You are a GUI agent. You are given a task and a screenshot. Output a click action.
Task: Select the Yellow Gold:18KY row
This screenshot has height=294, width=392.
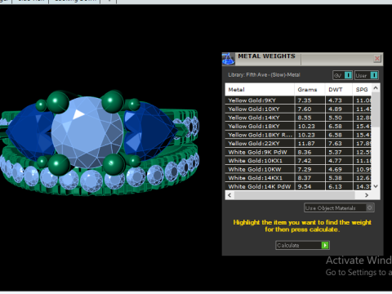coord(298,127)
